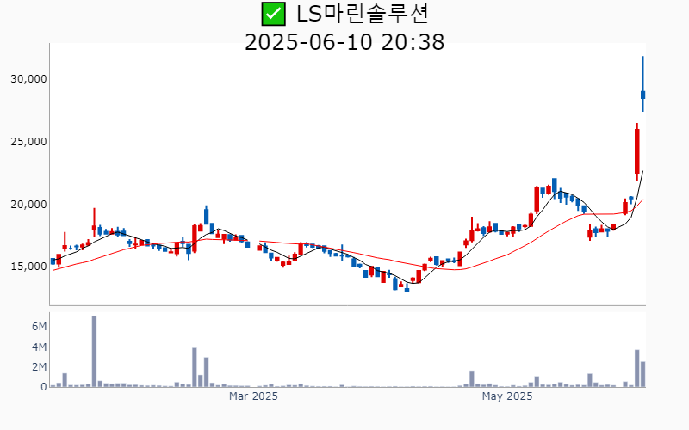Screen dimensions: 689x430
Task: Click the 0 volume axis label
Action: click(44, 387)
